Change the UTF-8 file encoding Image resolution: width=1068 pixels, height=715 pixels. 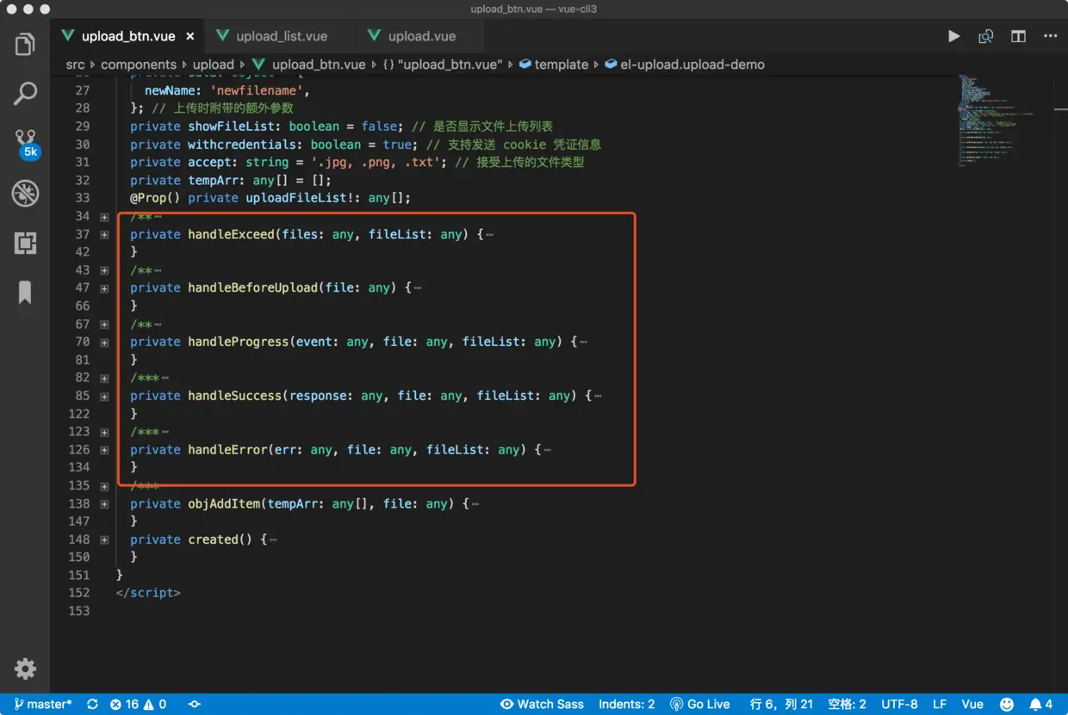899,704
